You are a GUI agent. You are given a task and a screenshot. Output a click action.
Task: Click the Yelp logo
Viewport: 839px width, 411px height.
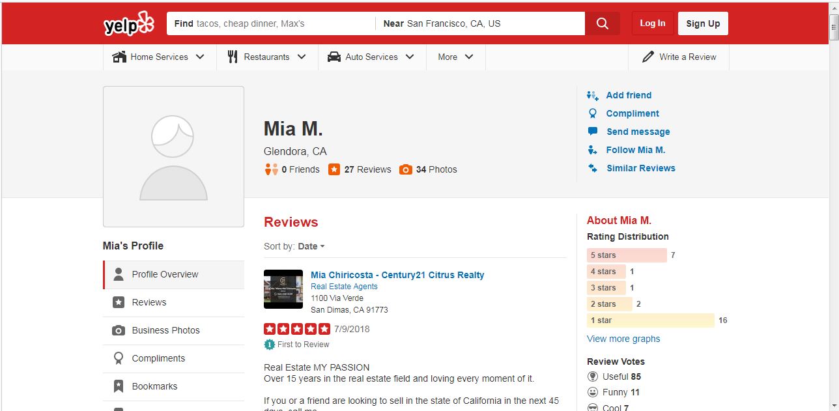129,23
